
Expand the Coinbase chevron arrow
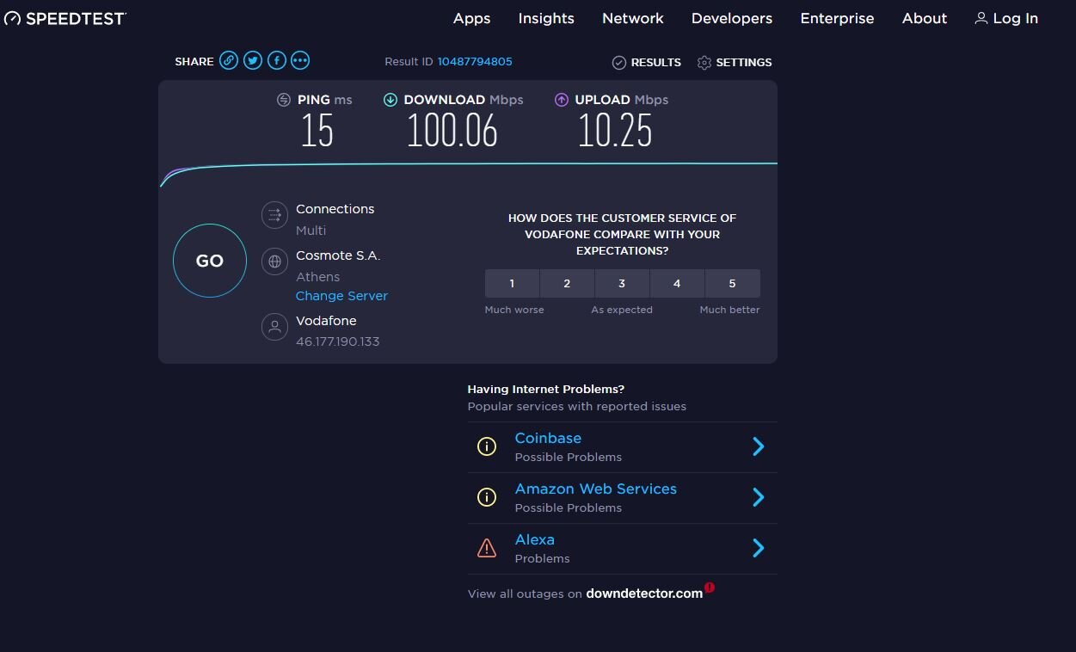click(x=759, y=446)
